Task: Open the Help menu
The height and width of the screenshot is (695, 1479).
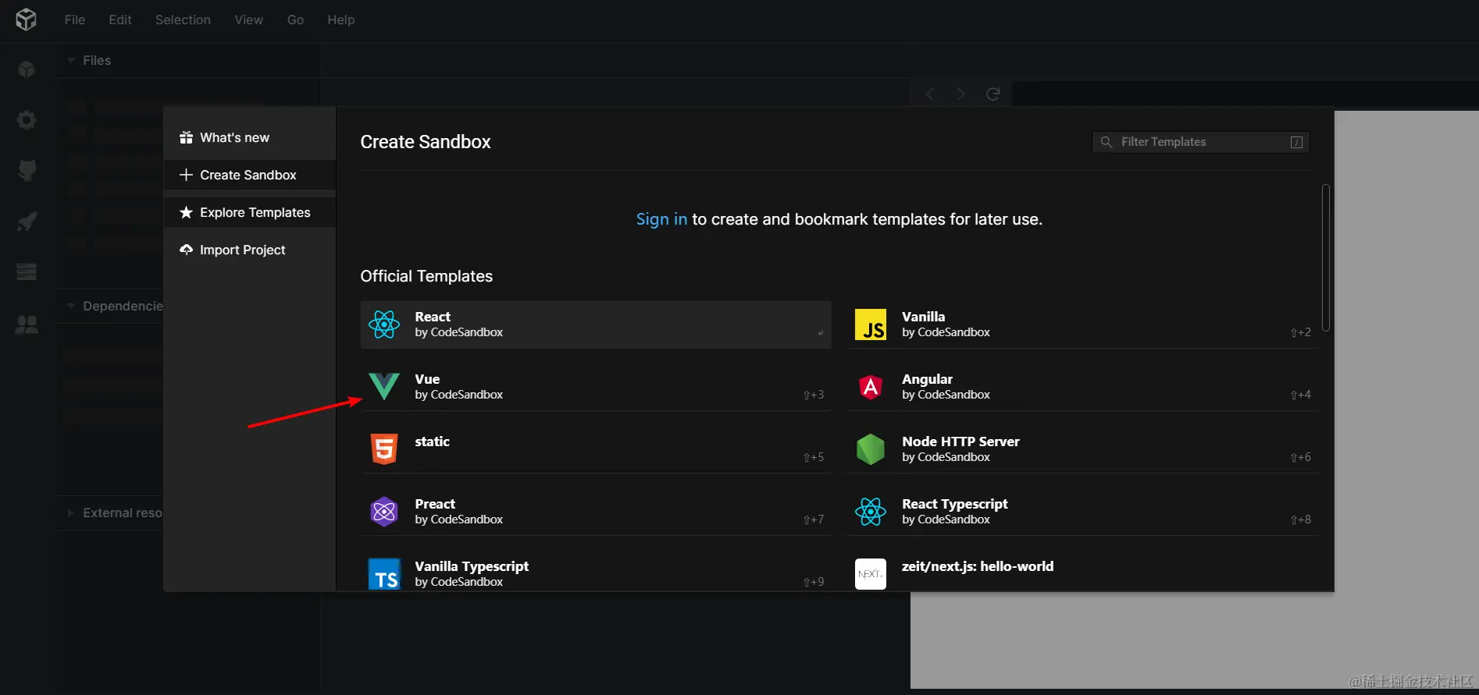Action: (x=340, y=20)
